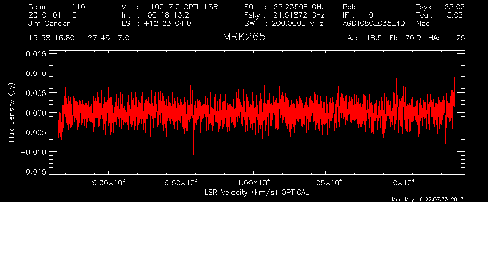Click the -0.015 y-axis tick label
Image resolution: width=497 pixels, height=253 pixels.
(34, 172)
